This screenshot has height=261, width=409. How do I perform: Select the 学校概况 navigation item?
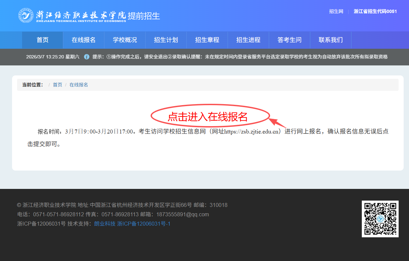point(125,40)
